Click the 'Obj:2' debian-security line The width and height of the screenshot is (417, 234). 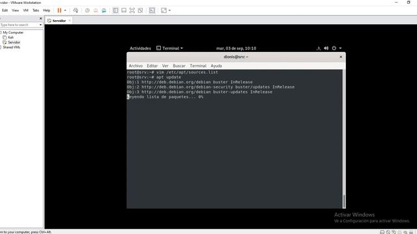click(210, 87)
